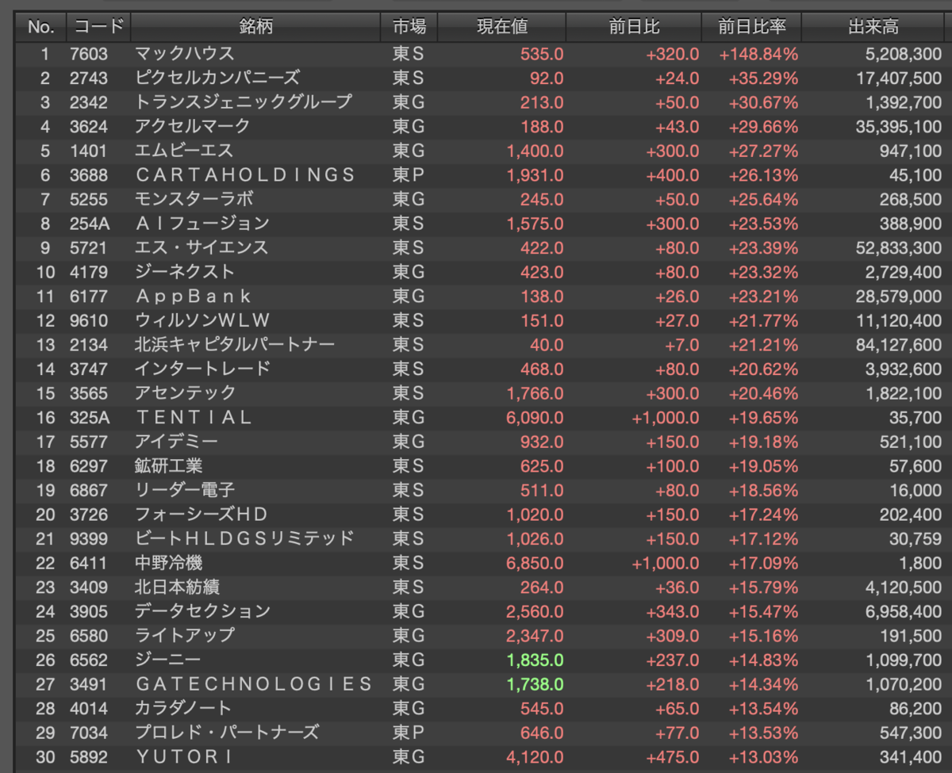Screen dimensions: 952x773
Task: Select 北浜キャピタルパートナー in the list
Action: pos(235,344)
